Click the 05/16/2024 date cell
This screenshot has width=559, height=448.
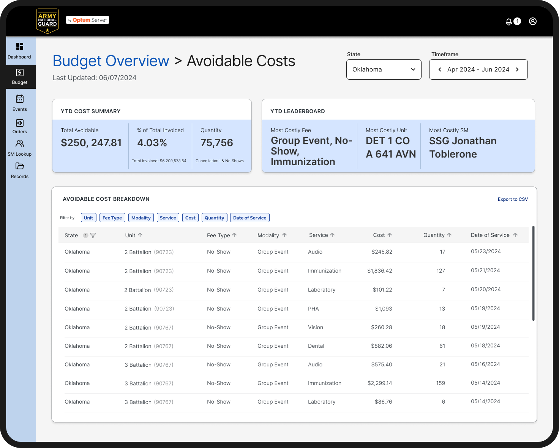(x=486, y=364)
